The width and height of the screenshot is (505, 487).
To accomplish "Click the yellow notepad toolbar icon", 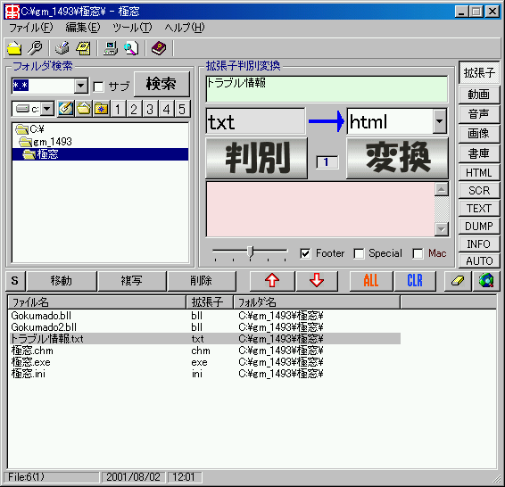I will point(83,48).
